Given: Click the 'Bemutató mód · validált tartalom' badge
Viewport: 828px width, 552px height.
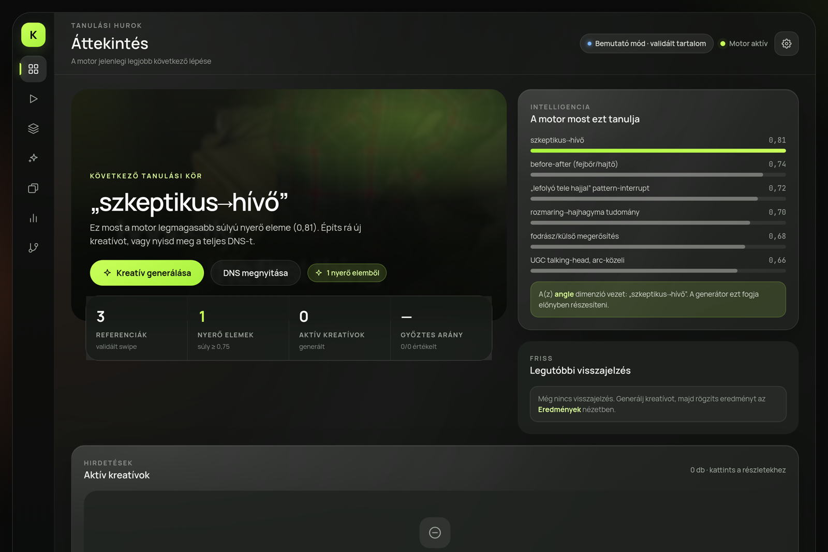Looking at the screenshot, I should point(646,43).
